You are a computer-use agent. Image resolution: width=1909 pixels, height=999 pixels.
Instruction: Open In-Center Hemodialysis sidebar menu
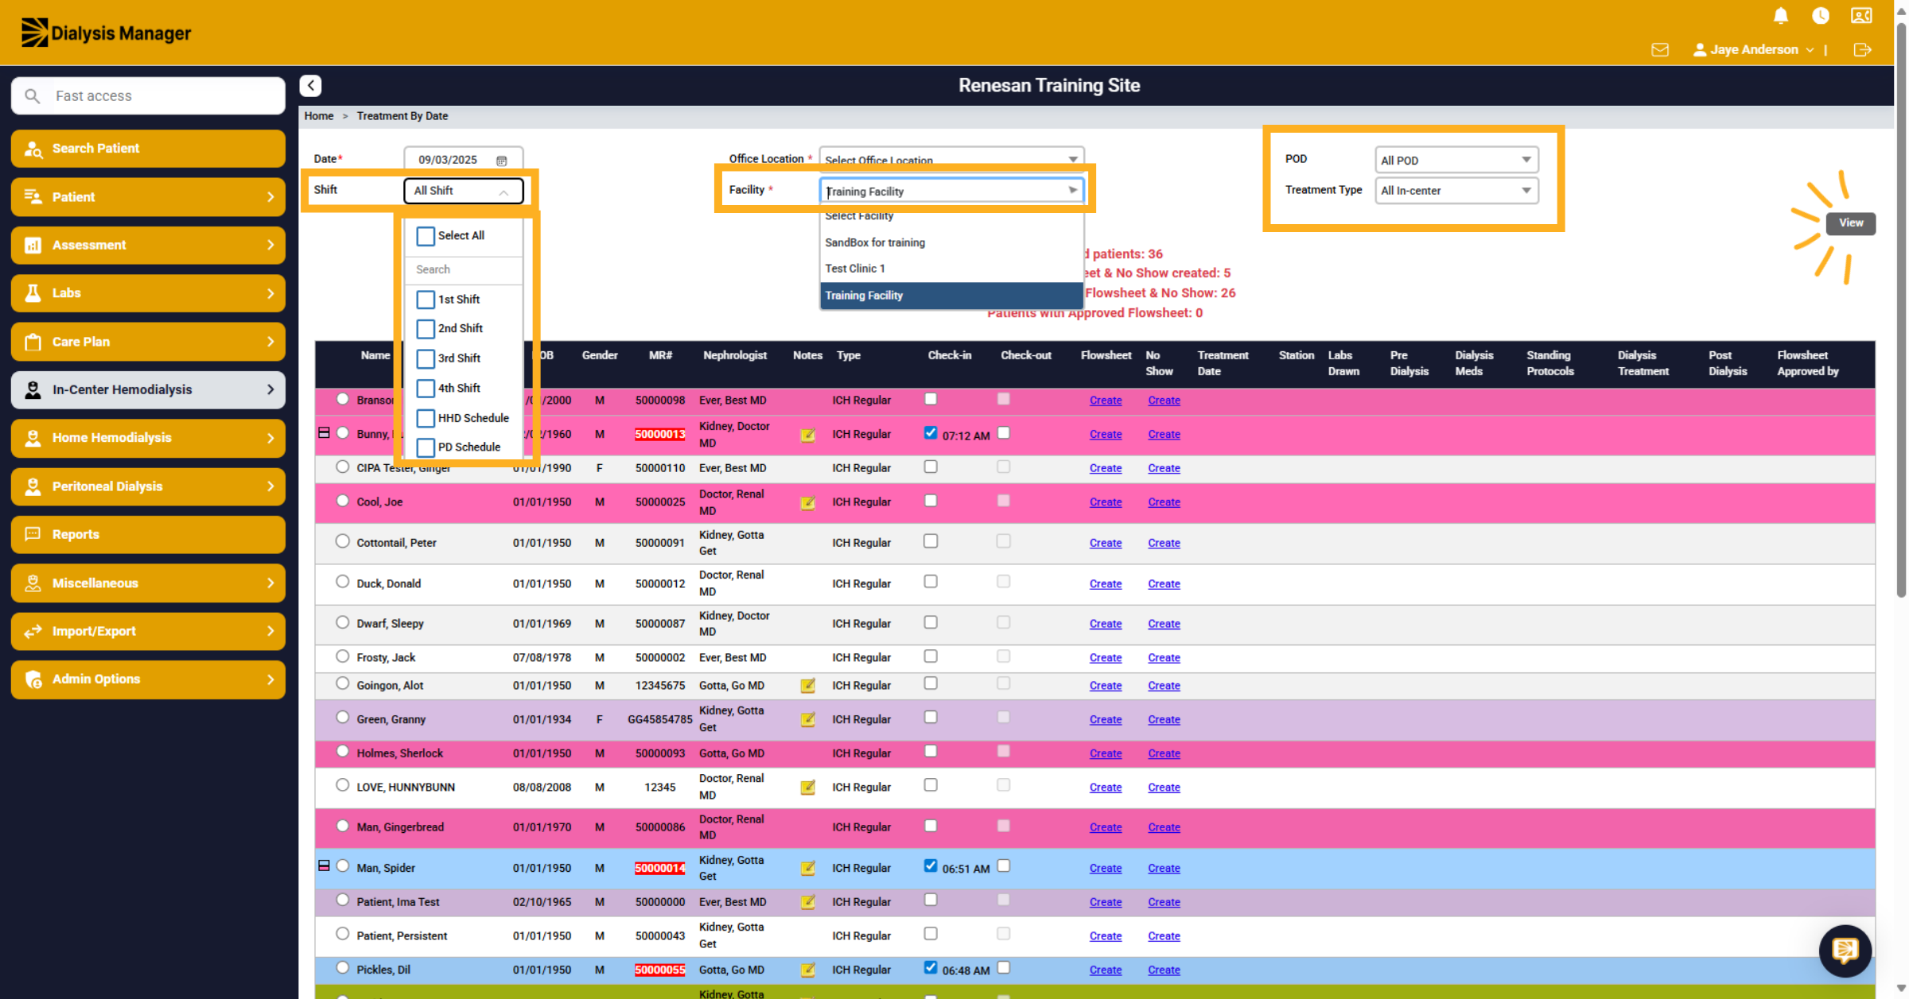(148, 389)
